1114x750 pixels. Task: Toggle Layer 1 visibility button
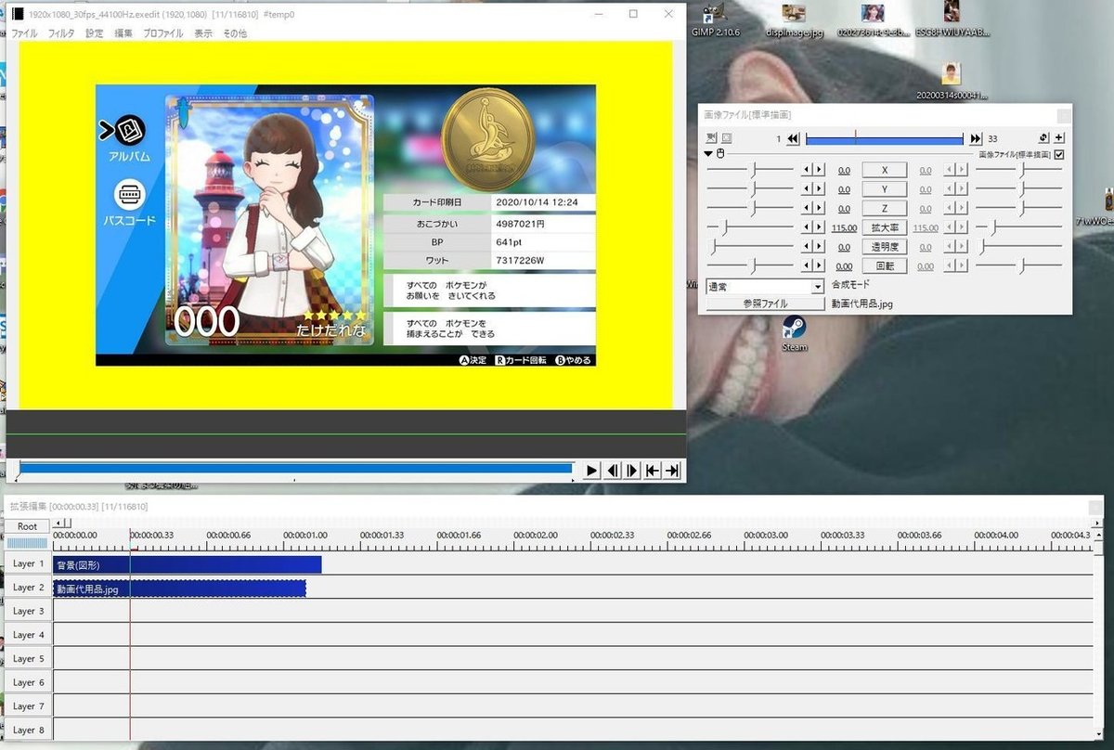[28, 563]
